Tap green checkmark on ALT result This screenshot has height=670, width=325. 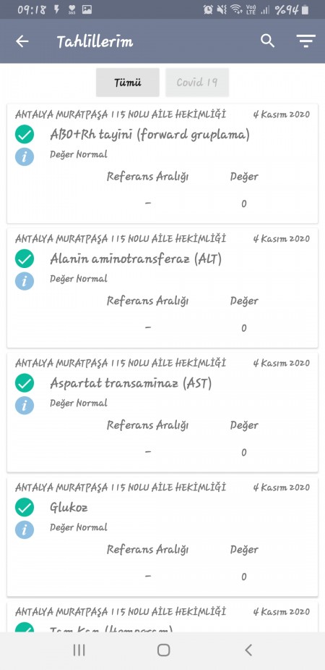(25, 259)
